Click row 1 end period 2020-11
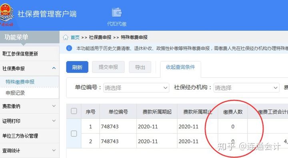The width and height of the screenshot is (288, 158). point(188,126)
